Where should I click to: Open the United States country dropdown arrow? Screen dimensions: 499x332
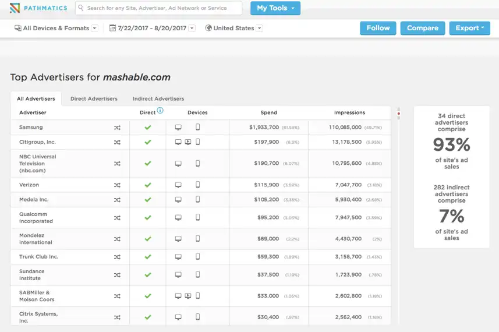click(260, 28)
